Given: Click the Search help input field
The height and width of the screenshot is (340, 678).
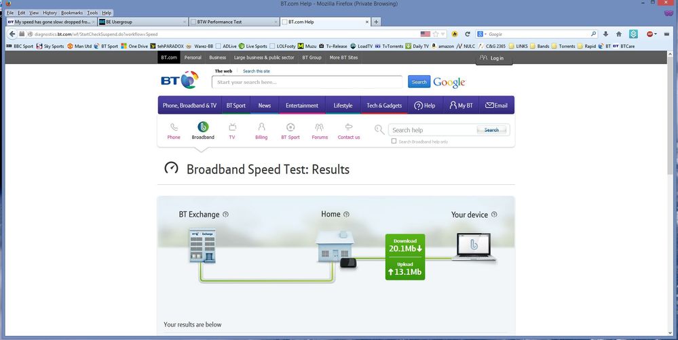Looking at the screenshot, I should [432, 130].
